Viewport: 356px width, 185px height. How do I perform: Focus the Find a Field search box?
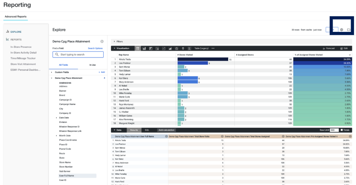(78, 55)
